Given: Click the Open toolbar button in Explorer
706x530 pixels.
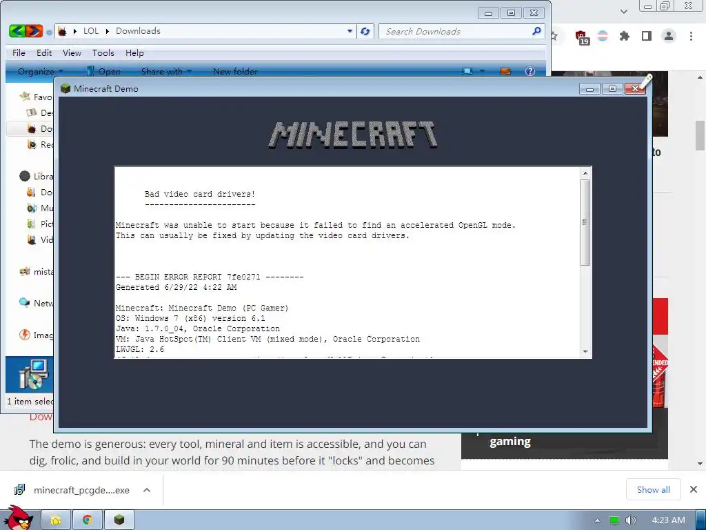Looking at the screenshot, I should coord(103,71).
